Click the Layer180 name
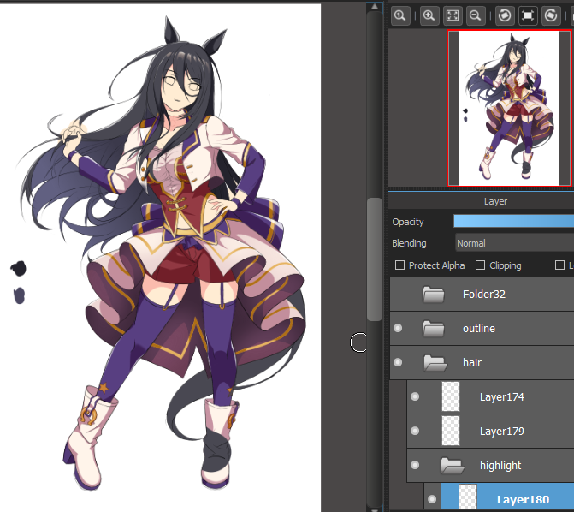Image resolution: width=574 pixels, height=512 pixels. pyautogui.click(x=524, y=499)
